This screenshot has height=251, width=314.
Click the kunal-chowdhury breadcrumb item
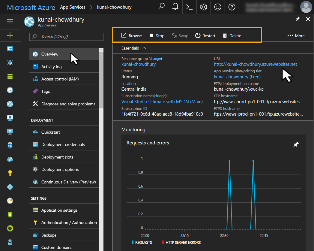tap(114, 7)
